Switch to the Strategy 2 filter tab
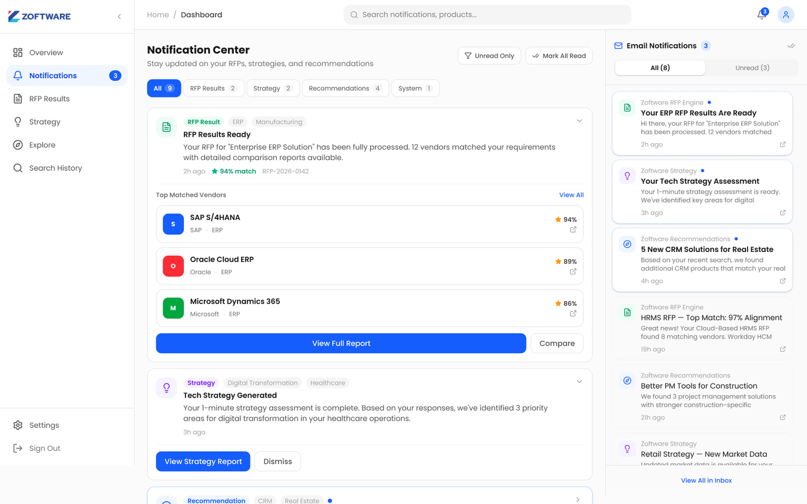The height and width of the screenshot is (504, 807). (x=273, y=88)
